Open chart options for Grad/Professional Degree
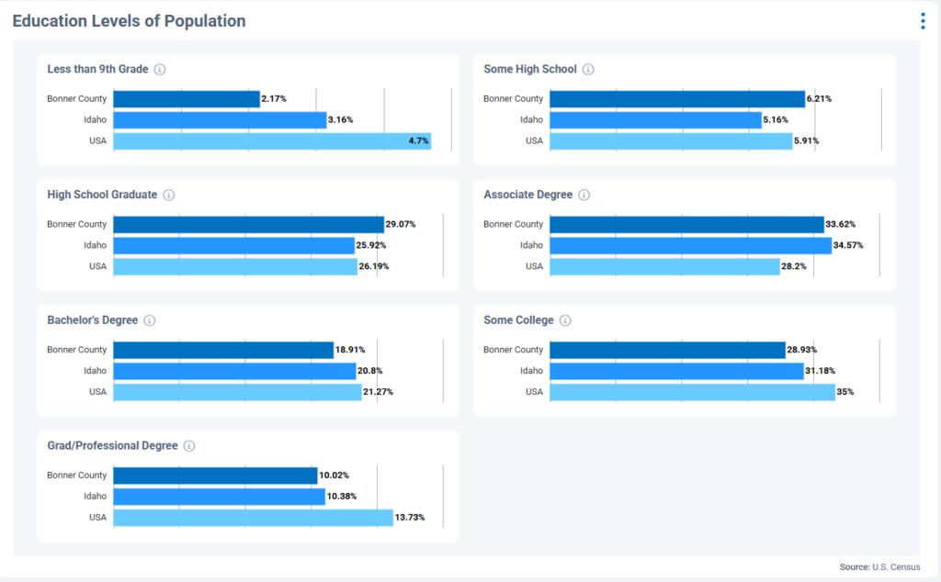941x582 pixels. 188,445
